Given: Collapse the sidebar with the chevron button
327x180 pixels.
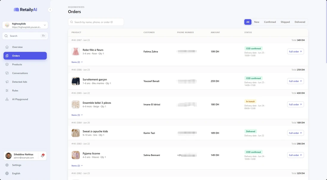Looking at the screenshot, I should tap(50, 10).
